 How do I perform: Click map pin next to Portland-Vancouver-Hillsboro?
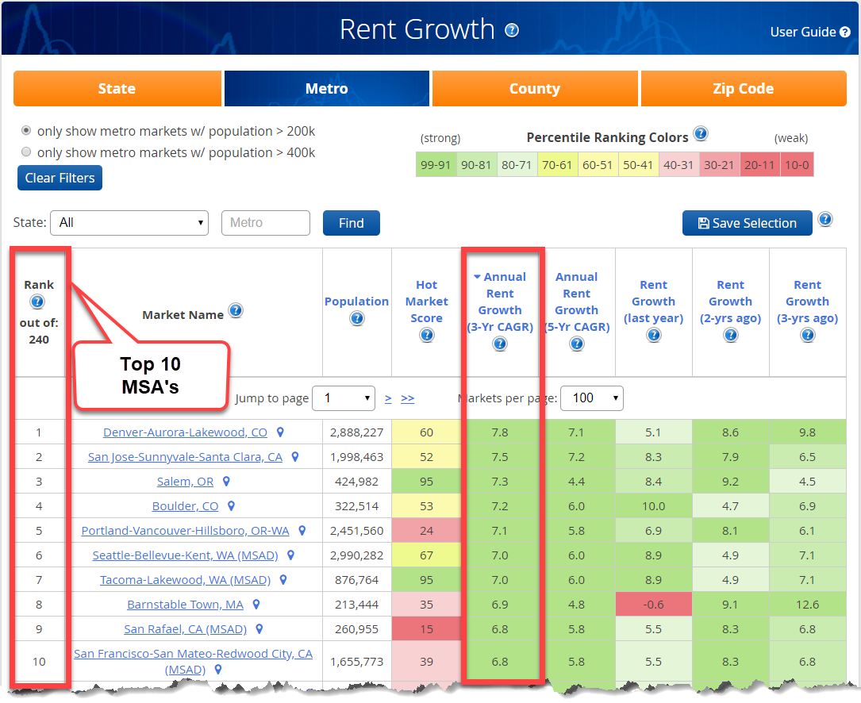click(x=302, y=531)
